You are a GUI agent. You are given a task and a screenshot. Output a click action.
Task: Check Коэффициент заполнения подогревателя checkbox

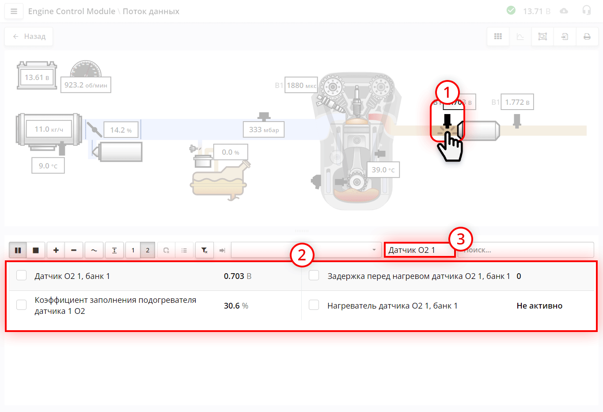click(x=22, y=305)
